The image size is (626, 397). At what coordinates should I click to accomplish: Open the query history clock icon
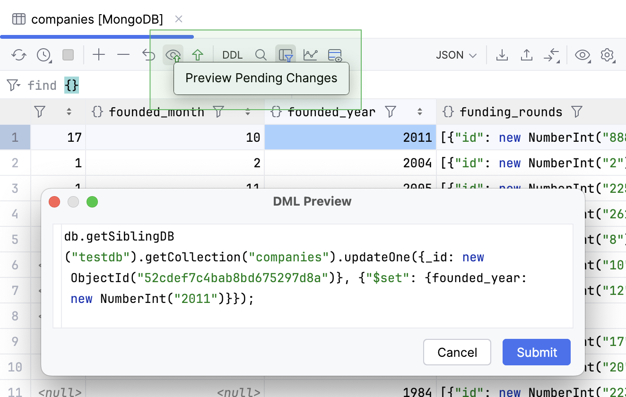coord(43,55)
